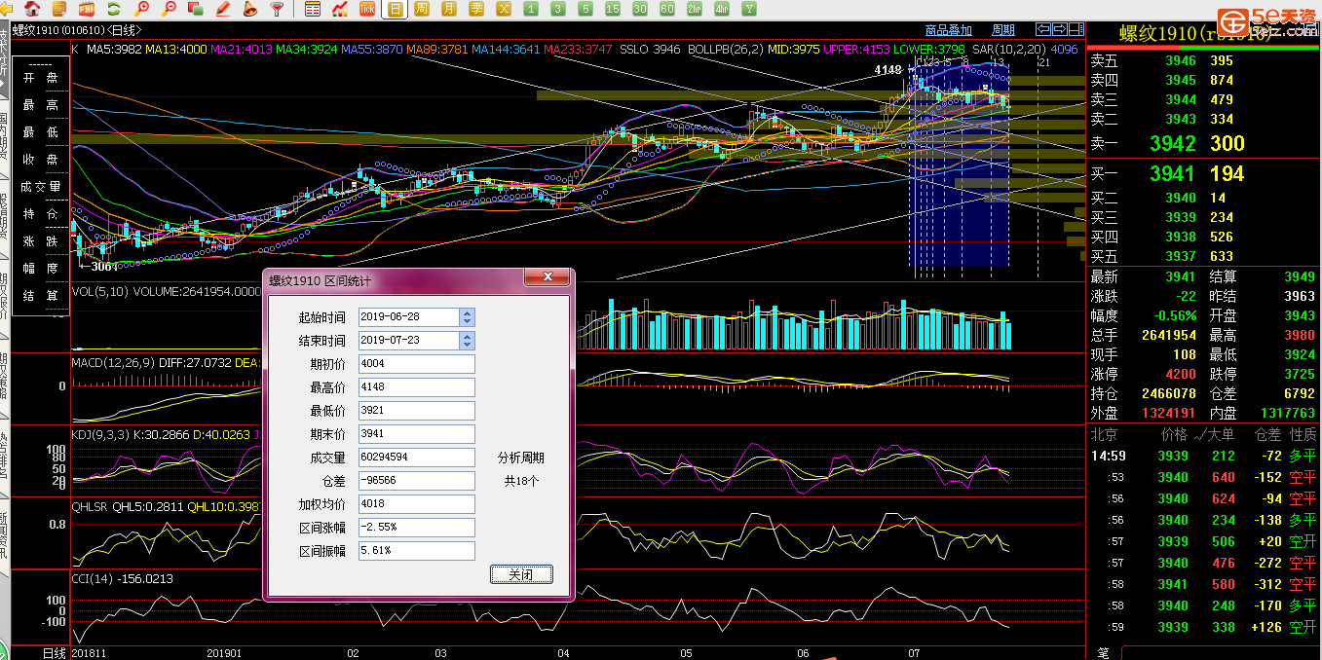
Task: Click the 加权均价 field showing 4018
Action: click(x=416, y=504)
